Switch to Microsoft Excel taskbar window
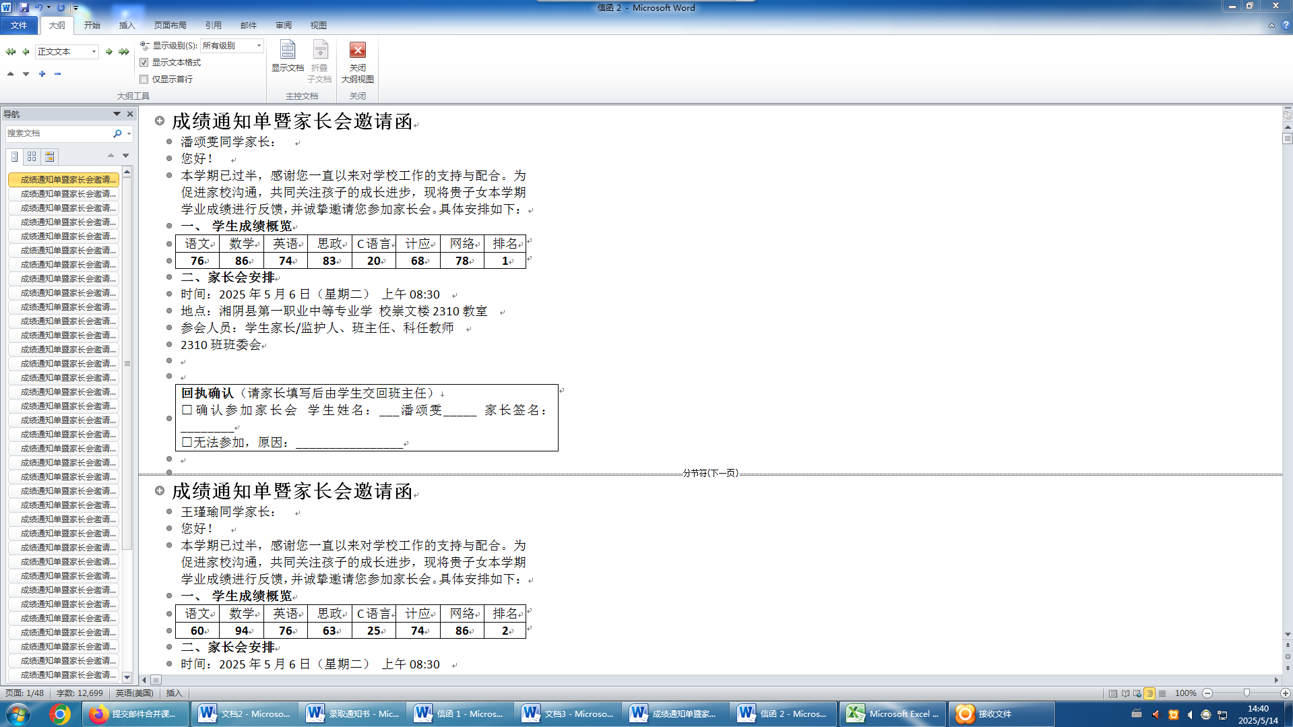The image size is (1293, 727). 892,714
